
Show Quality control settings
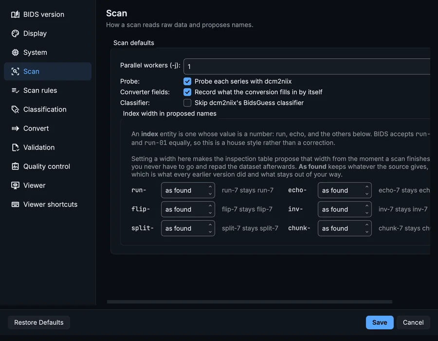[48, 166]
